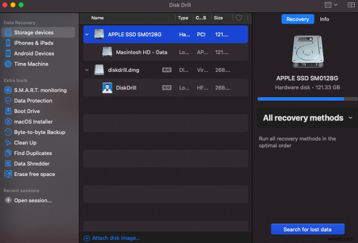Click the Storage devices drive icon
Viewport: 358px width, 243px height.
click(8, 32)
